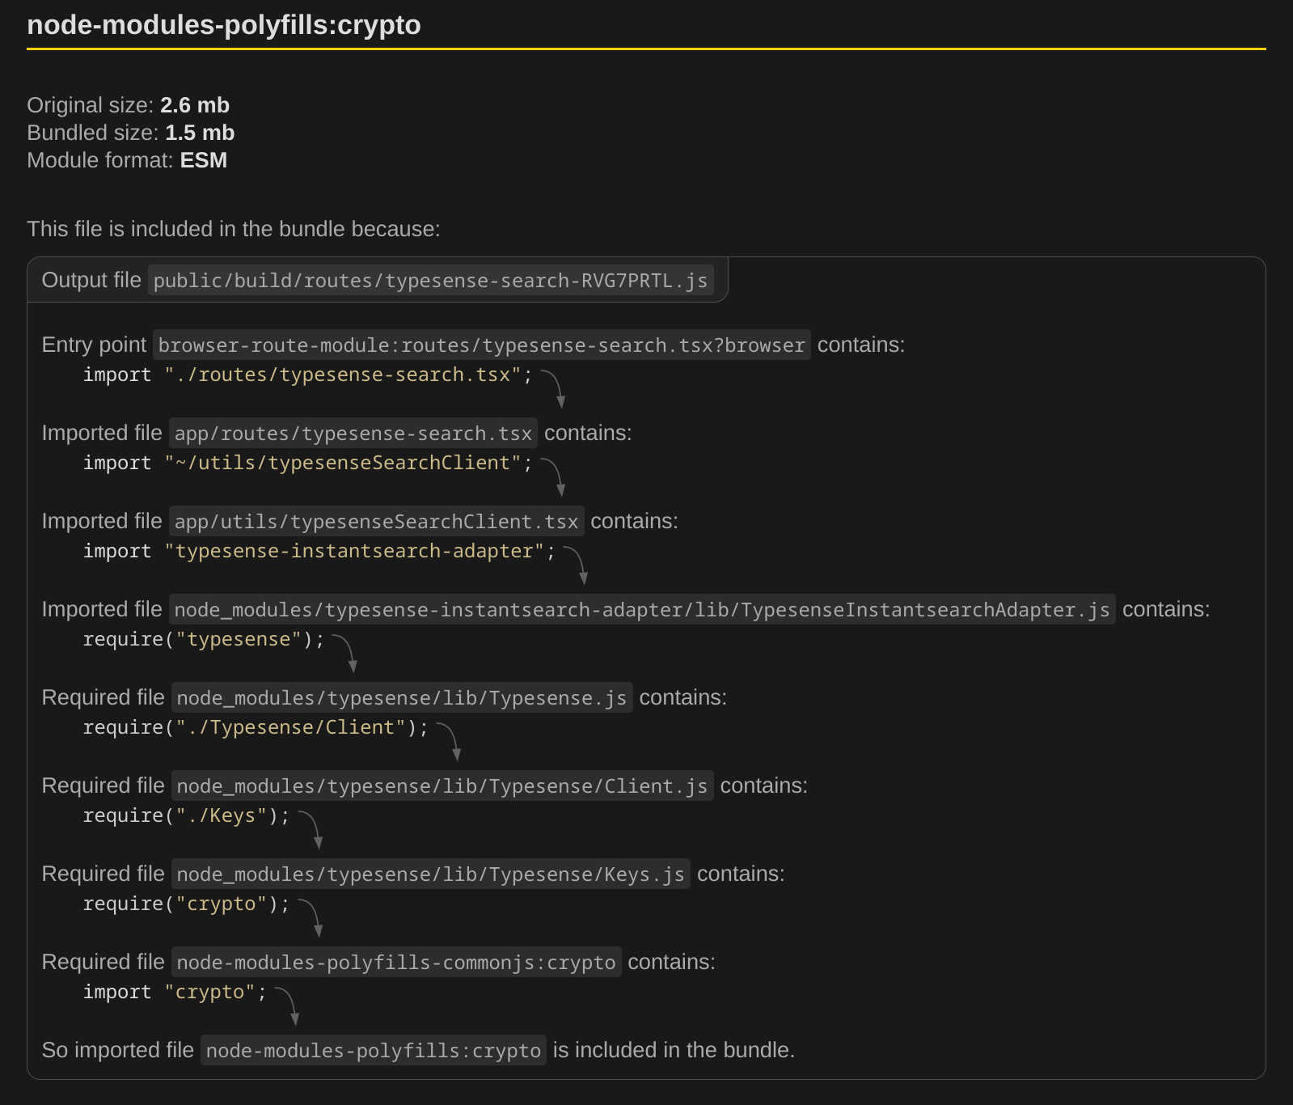Viewport: 1293px width, 1105px height.
Task: Select the Original size 2.6 mb text
Action: coord(128,105)
